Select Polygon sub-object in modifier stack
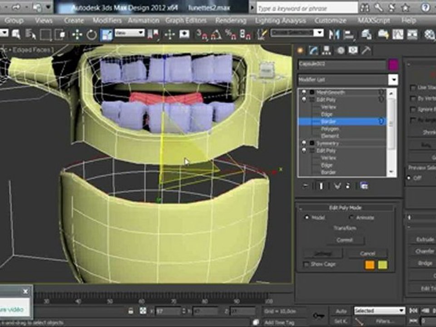The width and height of the screenshot is (436, 327). [330, 129]
